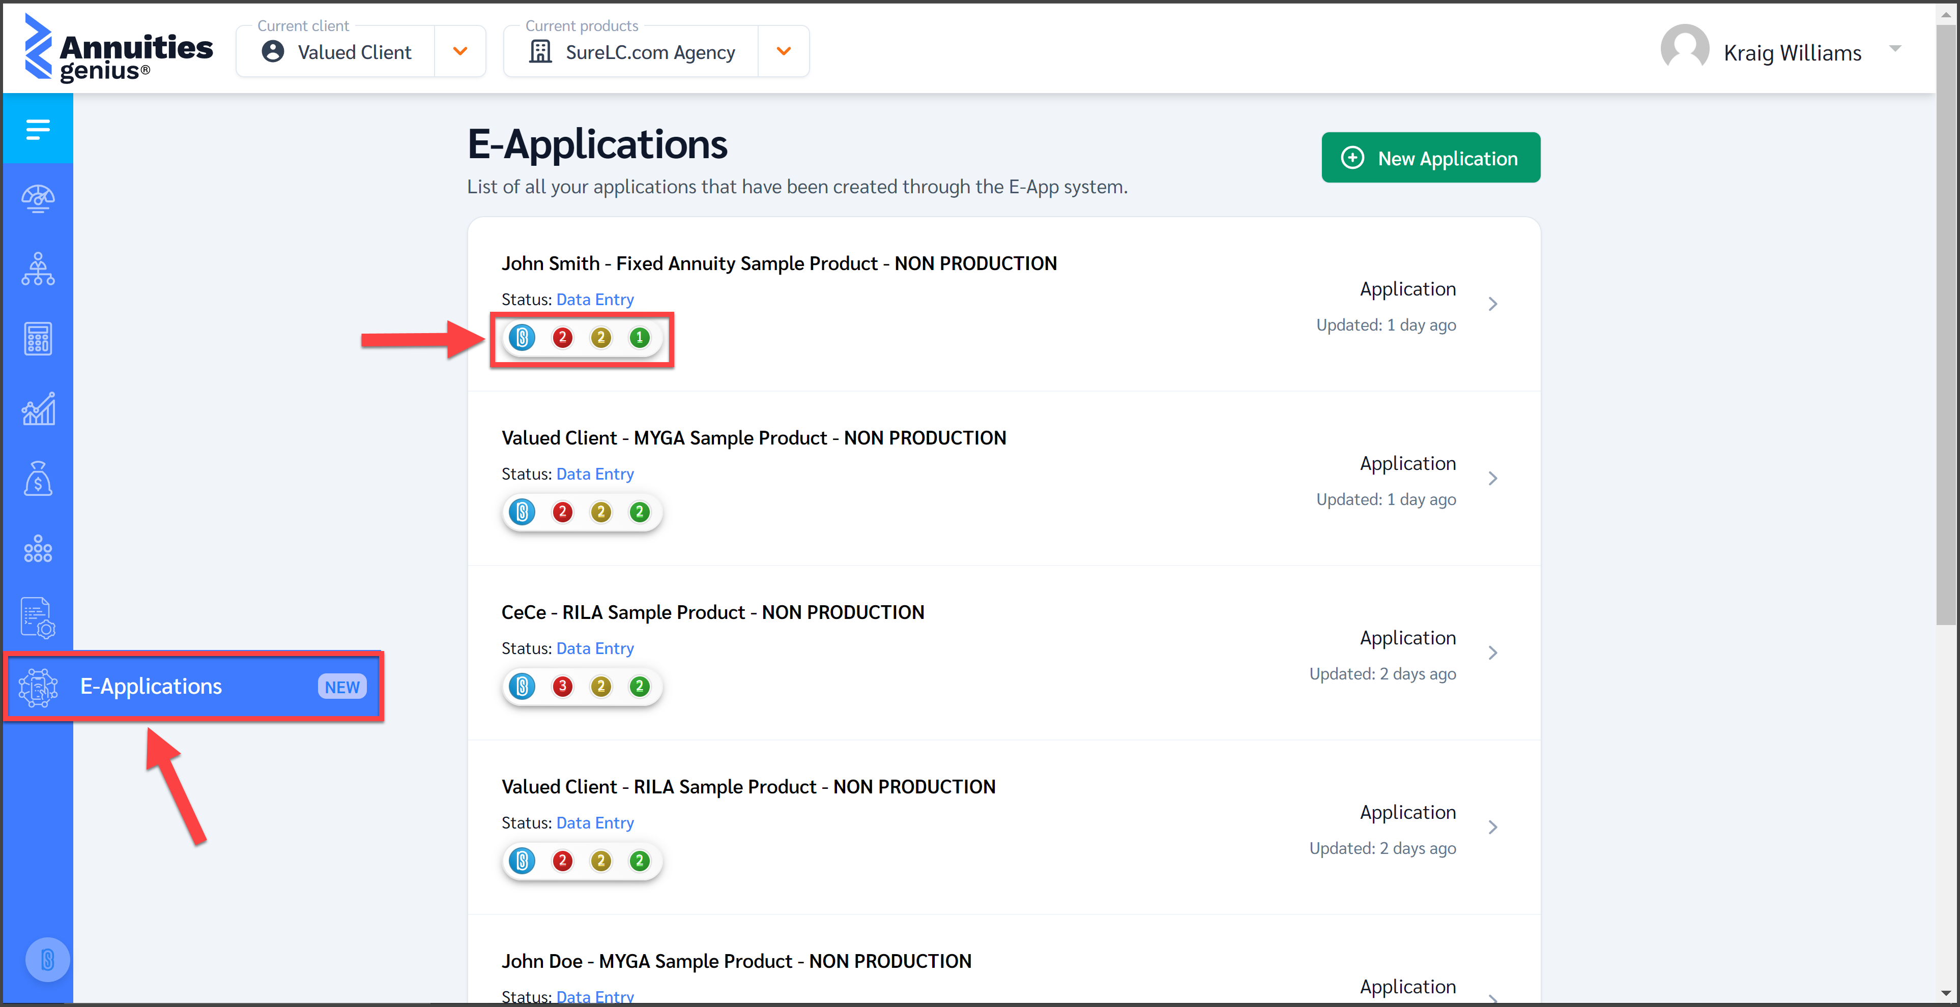This screenshot has width=1960, height=1007.
Task: Click Kraig Williams profile avatar
Action: (1685, 48)
